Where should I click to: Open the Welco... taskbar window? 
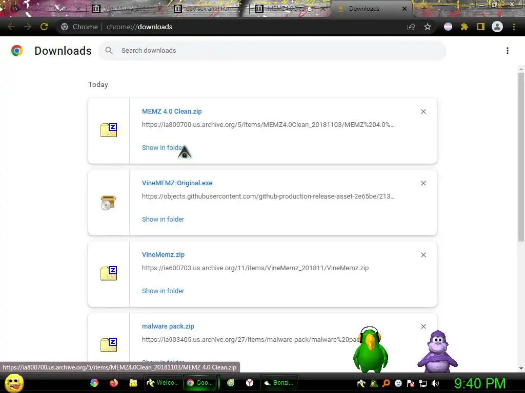coord(163,383)
